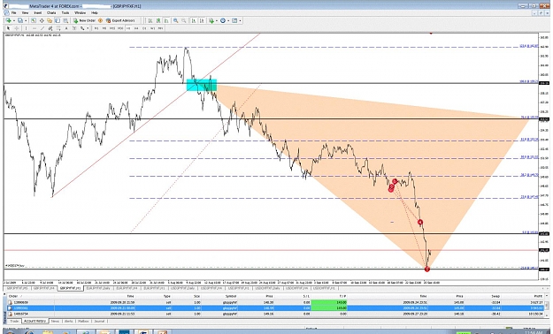
Task: Expand the Indicators dropdown arrow
Action: (x=217, y=21)
